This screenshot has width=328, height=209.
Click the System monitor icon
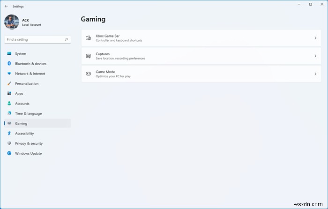coord(9,53)
